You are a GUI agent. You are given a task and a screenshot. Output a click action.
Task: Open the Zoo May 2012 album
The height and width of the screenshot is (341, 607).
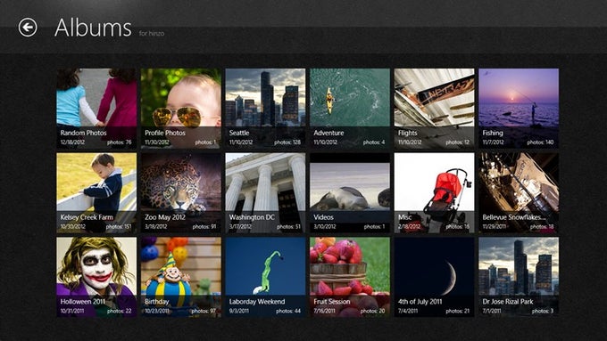click(181, 192)
